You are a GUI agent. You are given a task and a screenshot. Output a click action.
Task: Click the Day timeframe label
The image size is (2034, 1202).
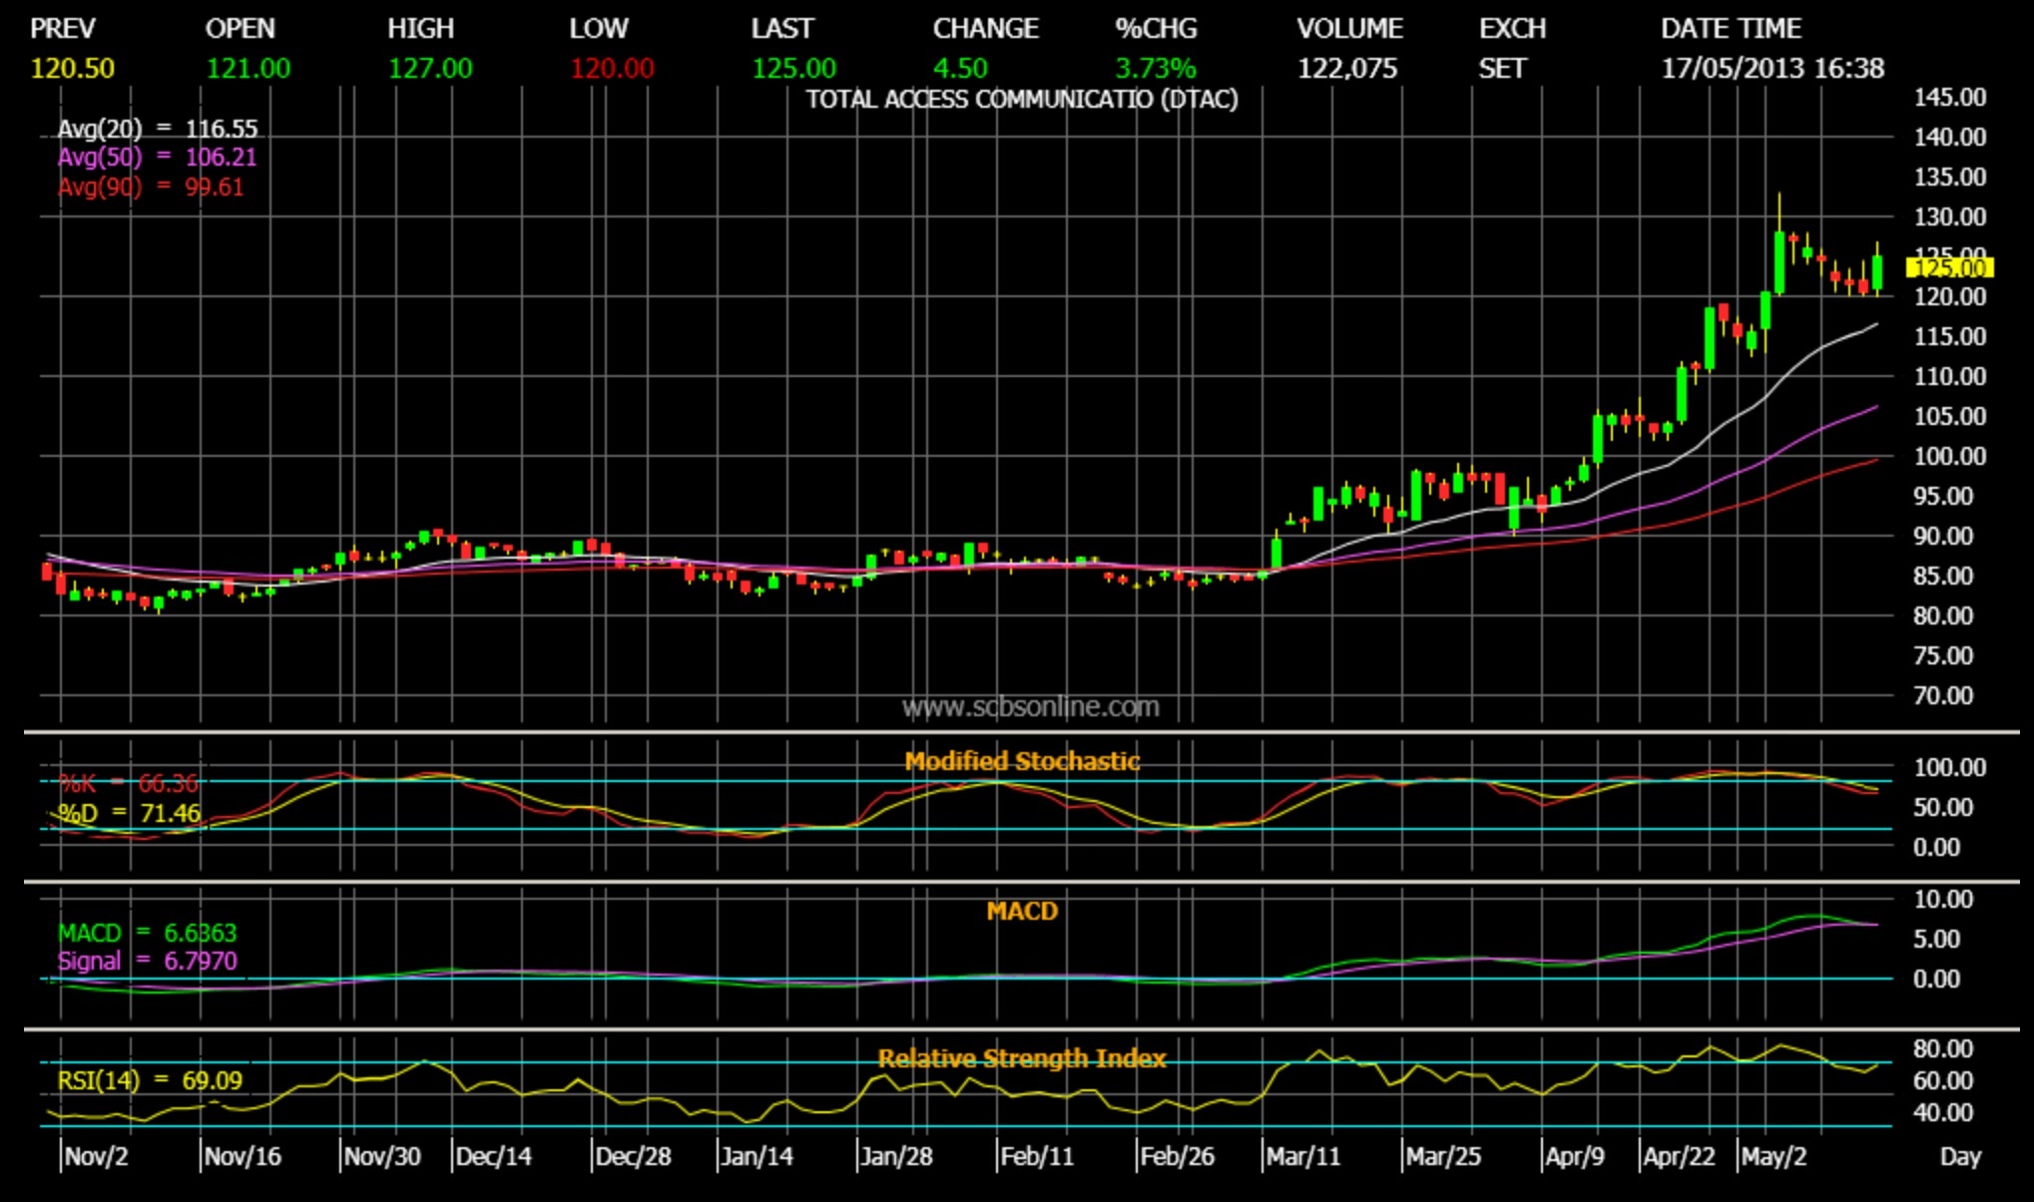point(1960,1157)
